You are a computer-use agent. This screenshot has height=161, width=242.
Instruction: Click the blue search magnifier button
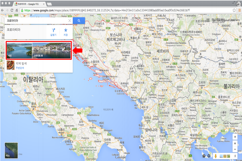click(x=79, y=20)
